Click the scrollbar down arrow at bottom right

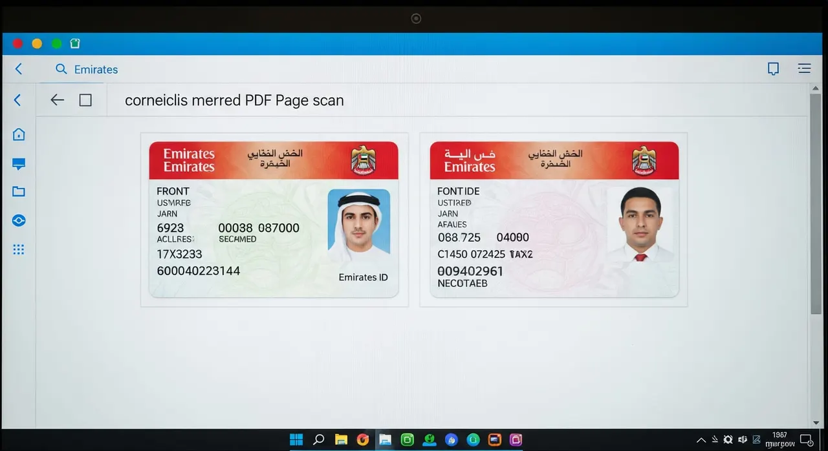(x=816, y=423)
